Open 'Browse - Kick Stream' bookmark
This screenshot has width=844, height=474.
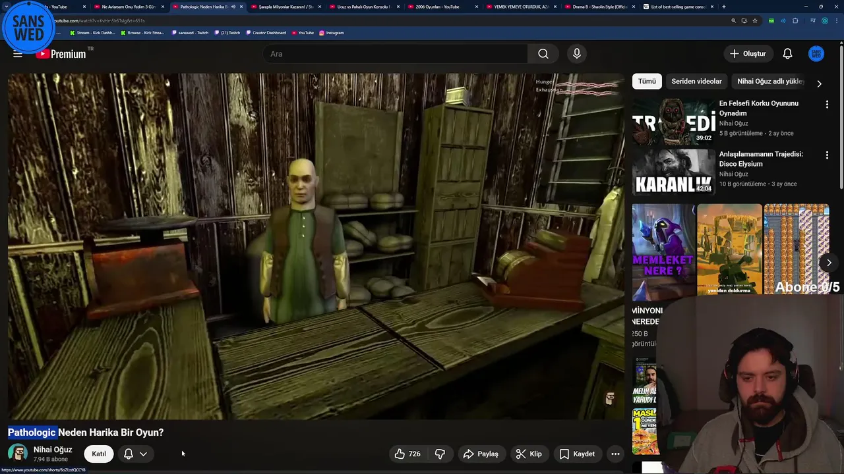coord(142,32)
